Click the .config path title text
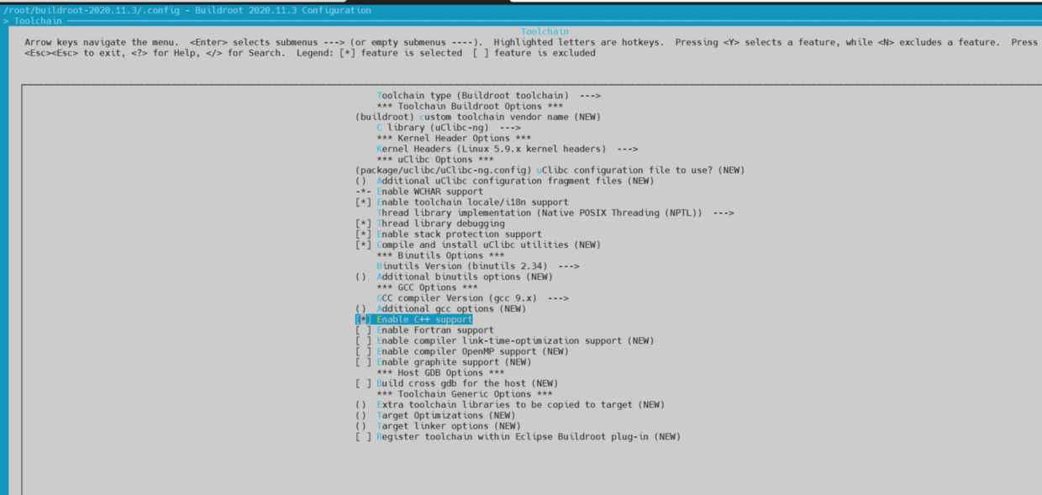 click(x=186, y=10)
